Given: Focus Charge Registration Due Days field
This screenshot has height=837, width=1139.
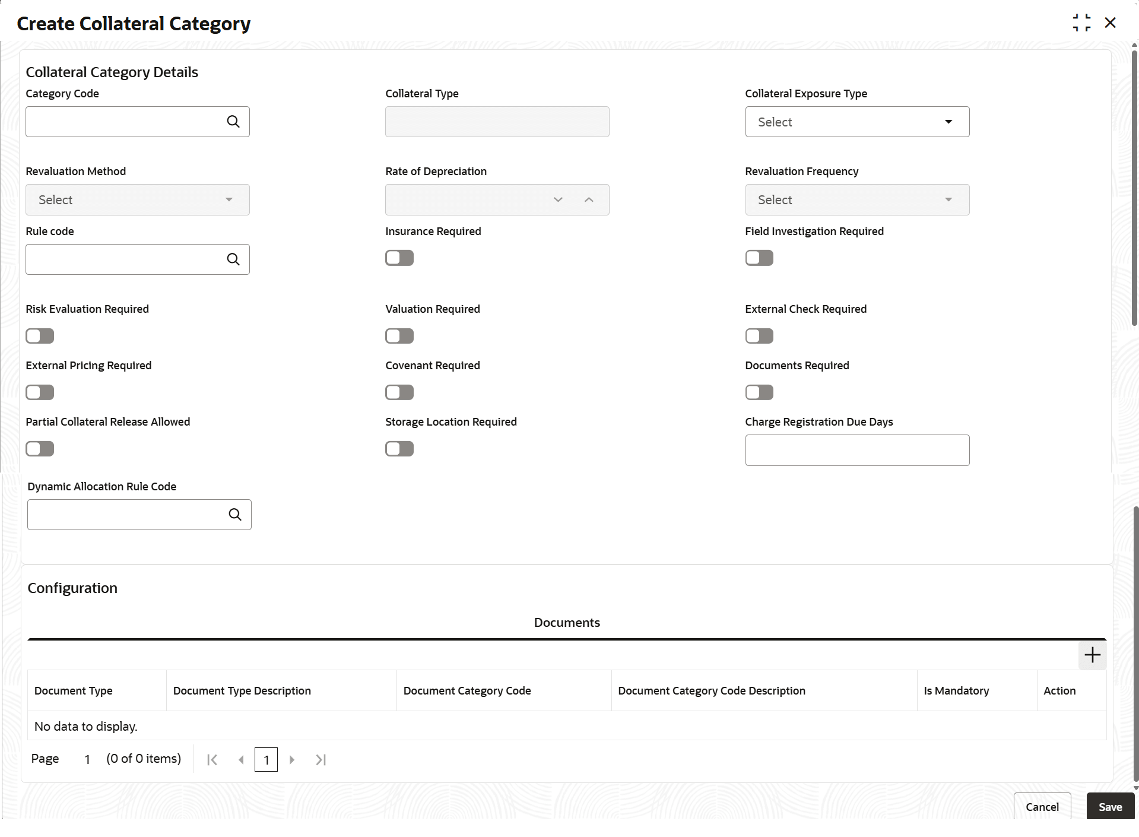Looking at the screenshot, I should tap(857, 450).
